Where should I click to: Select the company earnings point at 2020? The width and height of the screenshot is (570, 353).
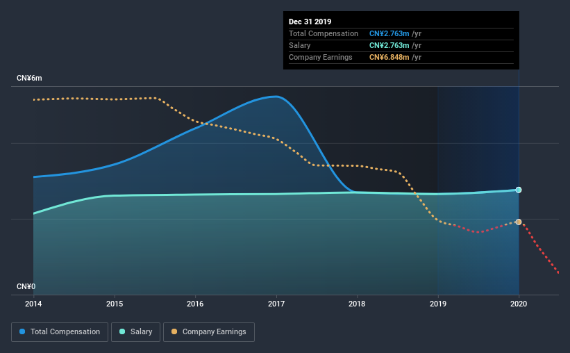point(519,222)
